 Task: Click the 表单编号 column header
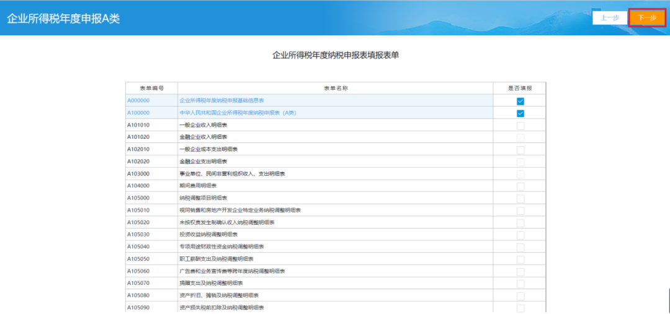click(x=152, y=89)
